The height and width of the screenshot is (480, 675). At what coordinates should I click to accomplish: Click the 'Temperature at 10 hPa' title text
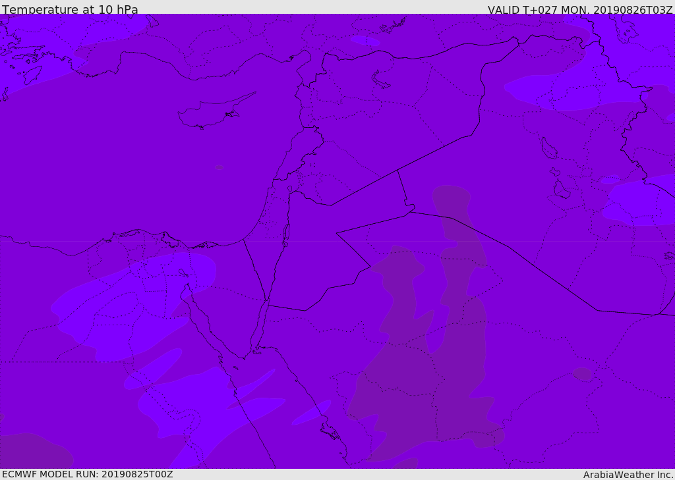point(70,9)
